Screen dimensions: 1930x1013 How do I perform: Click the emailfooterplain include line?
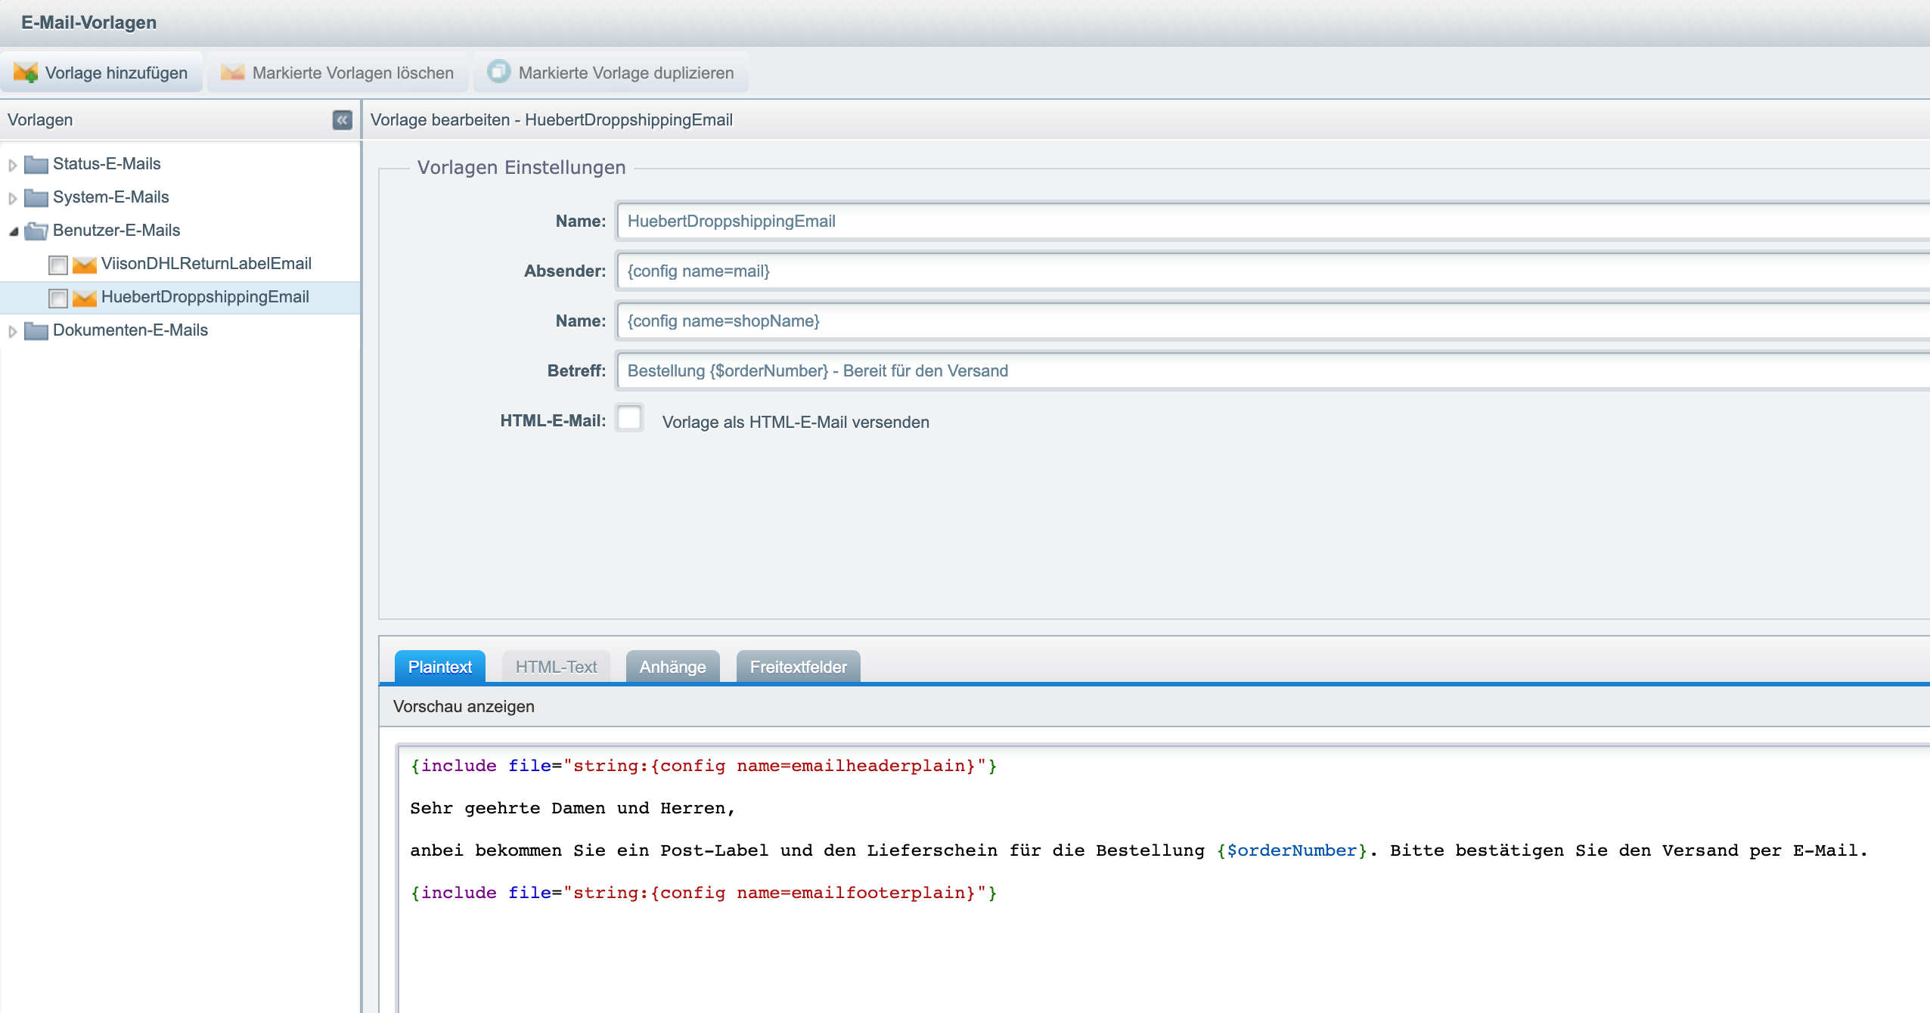pos(703,893)
